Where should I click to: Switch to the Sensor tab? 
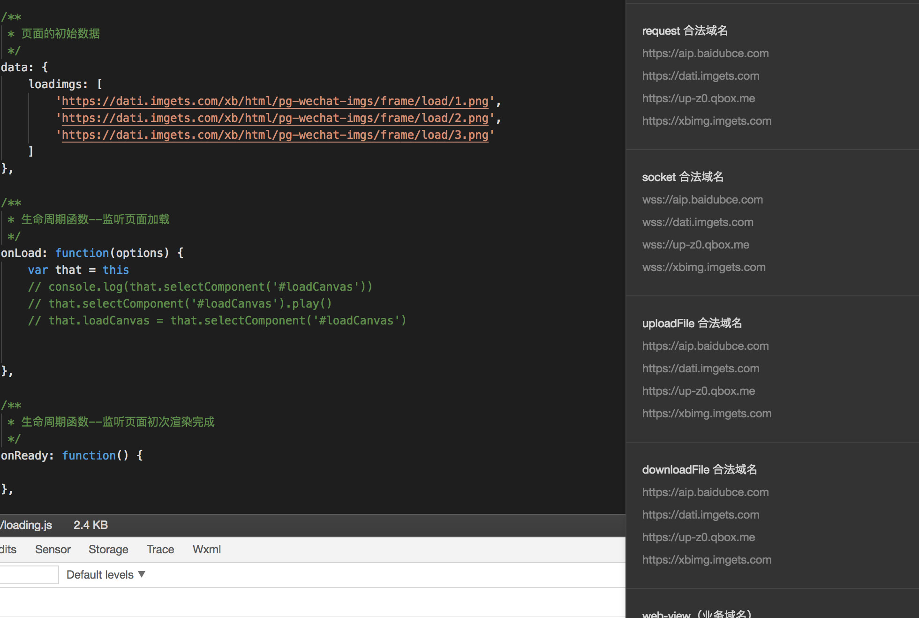pos(53,550)
